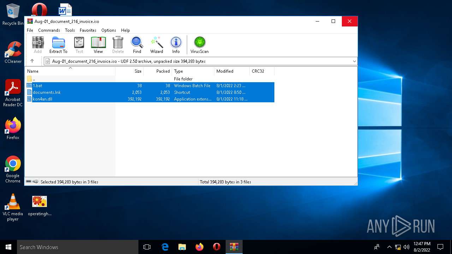Open the File menu
The width and height of the screenshot is (452, 254).
click(30, 30)
